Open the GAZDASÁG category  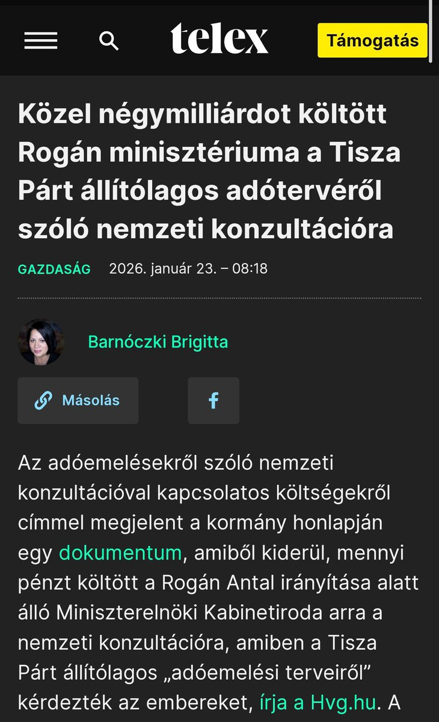[54, 269]
